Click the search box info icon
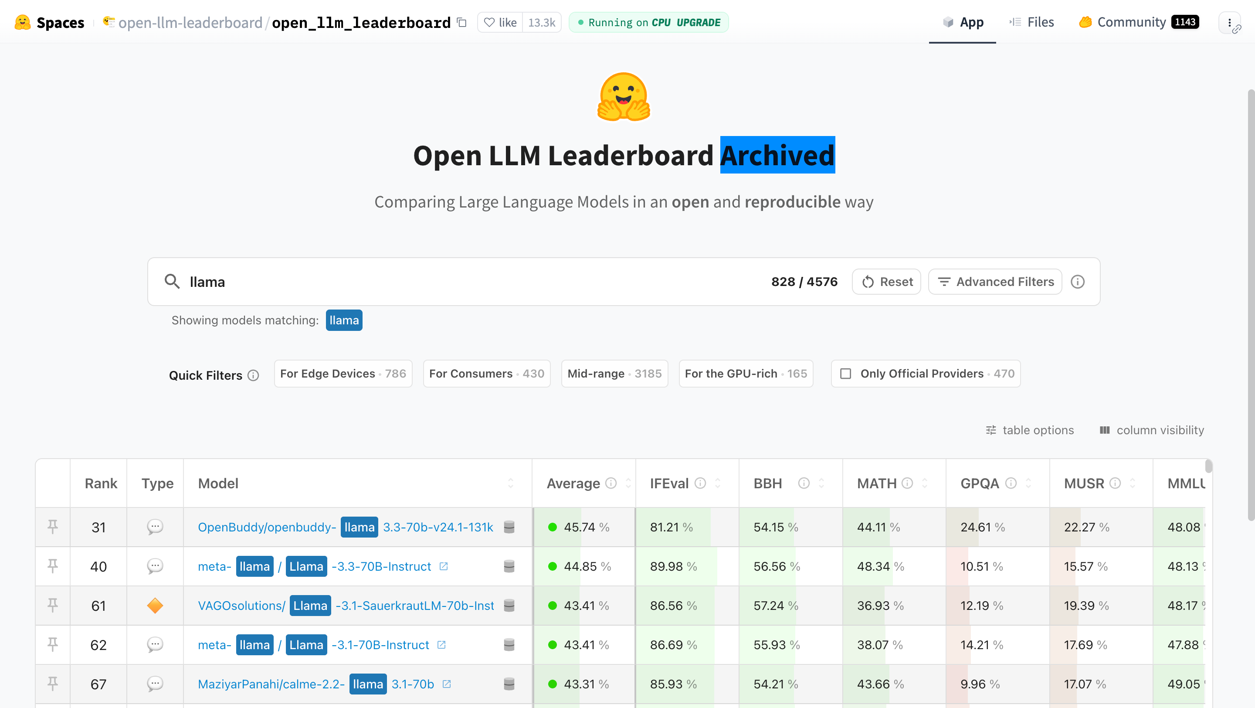 (x=1078, y=282)
